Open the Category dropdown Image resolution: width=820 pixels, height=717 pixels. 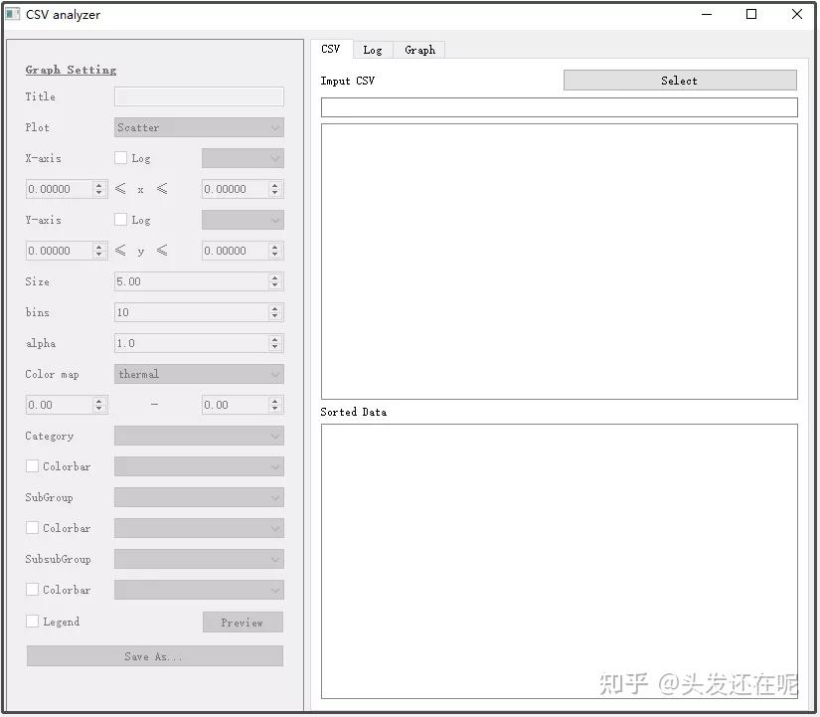[199, 436]
